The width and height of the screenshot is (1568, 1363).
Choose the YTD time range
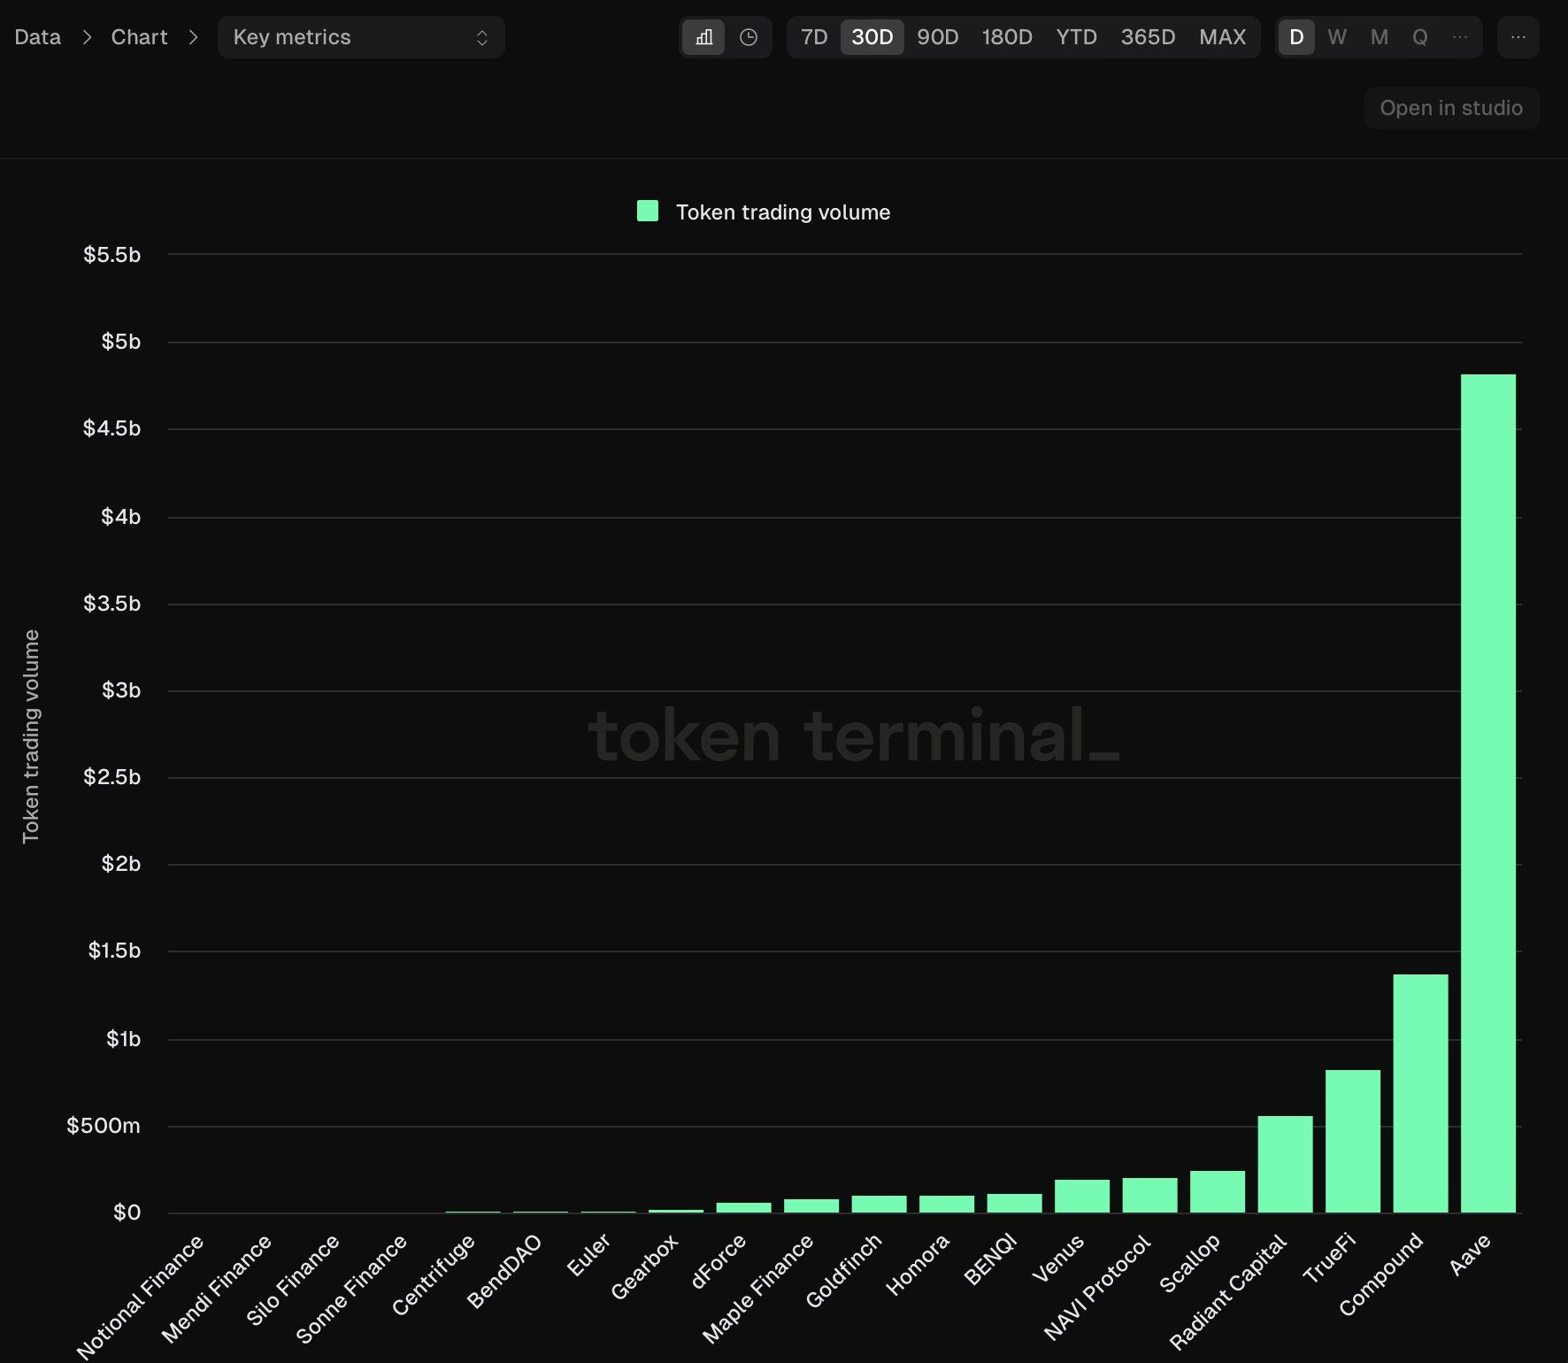pyautogui.click(x=1076, y=37)
